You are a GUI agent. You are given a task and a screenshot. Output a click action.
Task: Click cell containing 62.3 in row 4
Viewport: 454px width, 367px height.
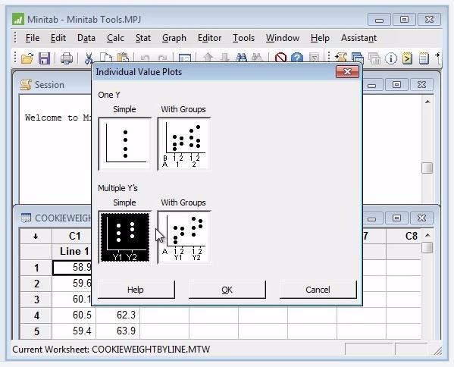(x=118, y=315)
